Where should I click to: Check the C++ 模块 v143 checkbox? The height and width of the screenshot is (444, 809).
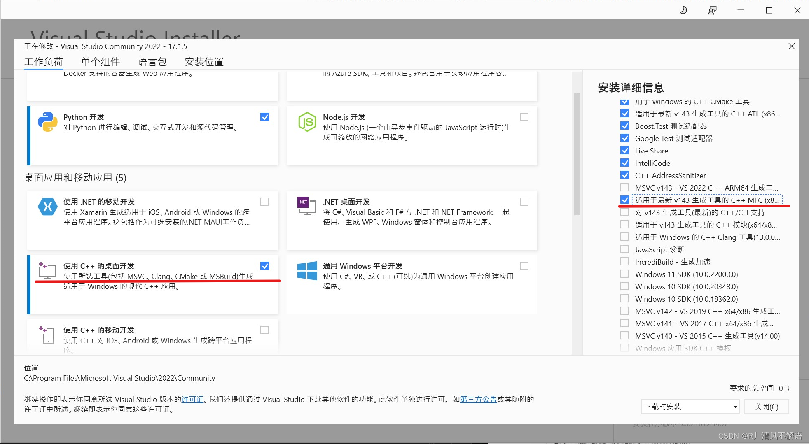(x=625, y=224)
